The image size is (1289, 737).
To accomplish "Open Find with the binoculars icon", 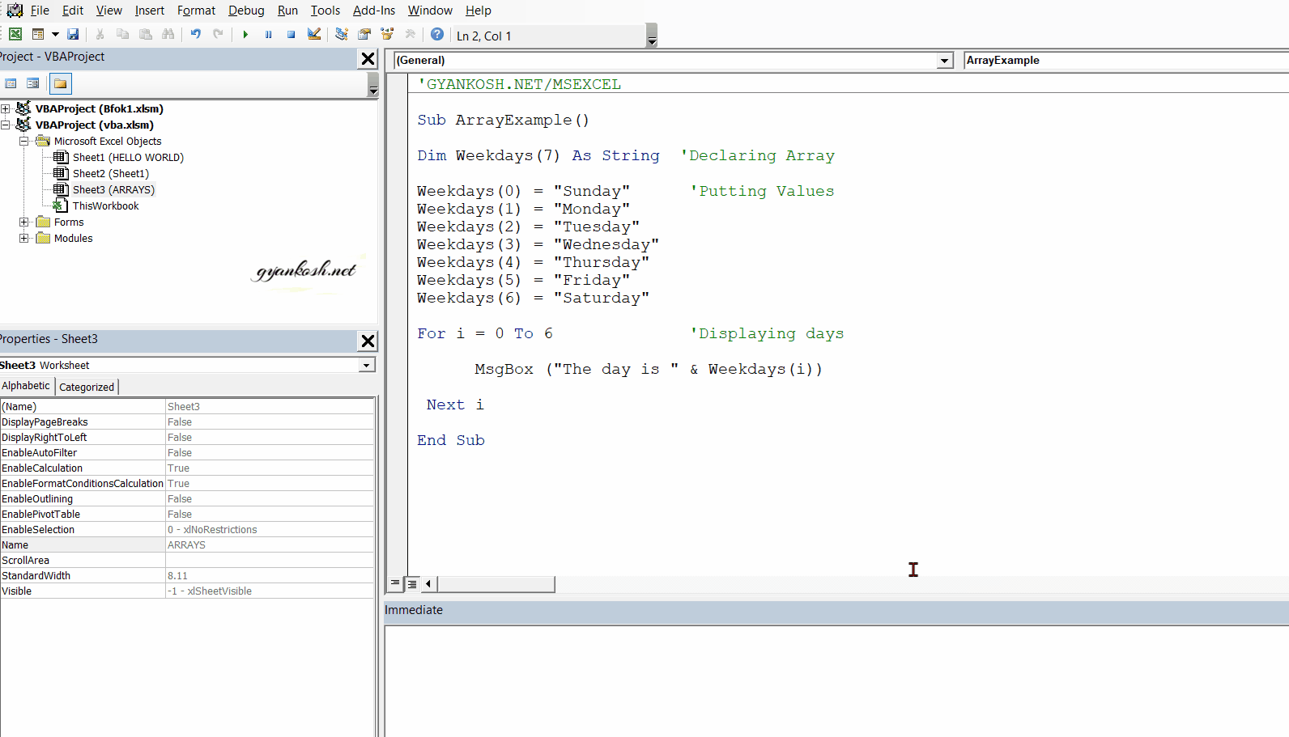I will [x=168, y=34].
